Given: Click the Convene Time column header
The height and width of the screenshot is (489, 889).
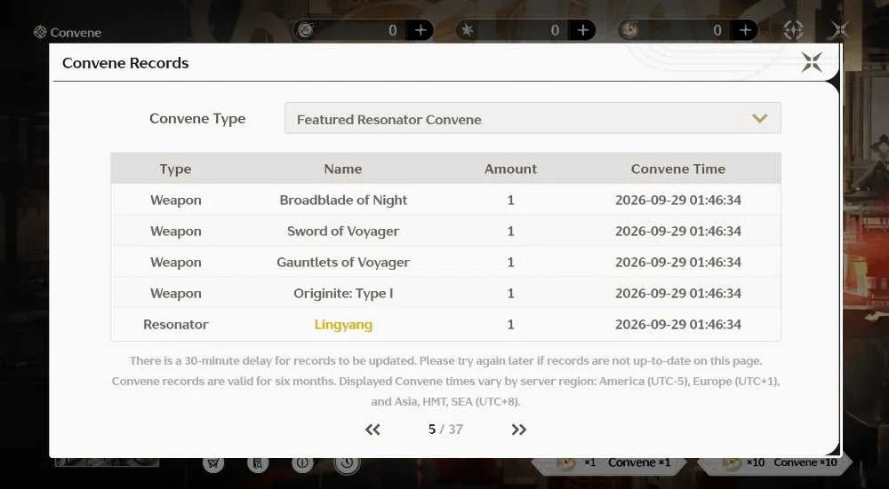Looking at the screenshot, I should (678, 169).
